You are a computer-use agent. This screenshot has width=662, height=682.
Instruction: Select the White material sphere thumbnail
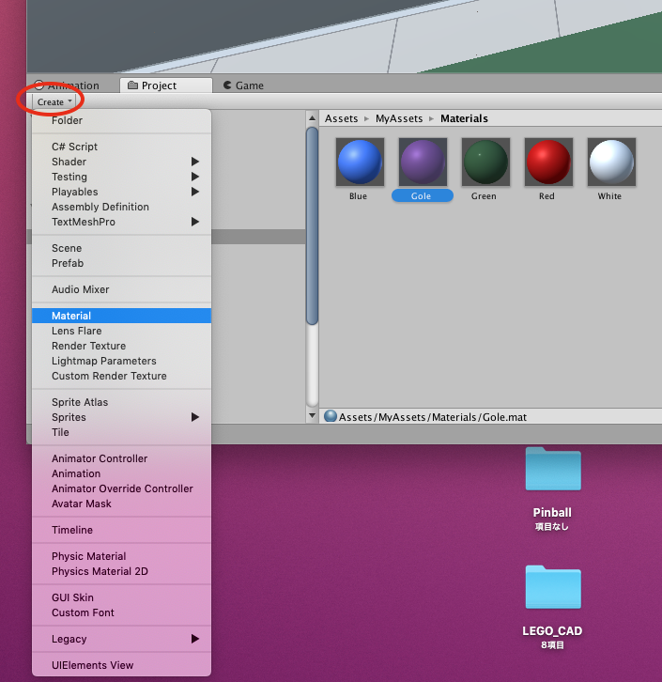click(x=611, y=162)
